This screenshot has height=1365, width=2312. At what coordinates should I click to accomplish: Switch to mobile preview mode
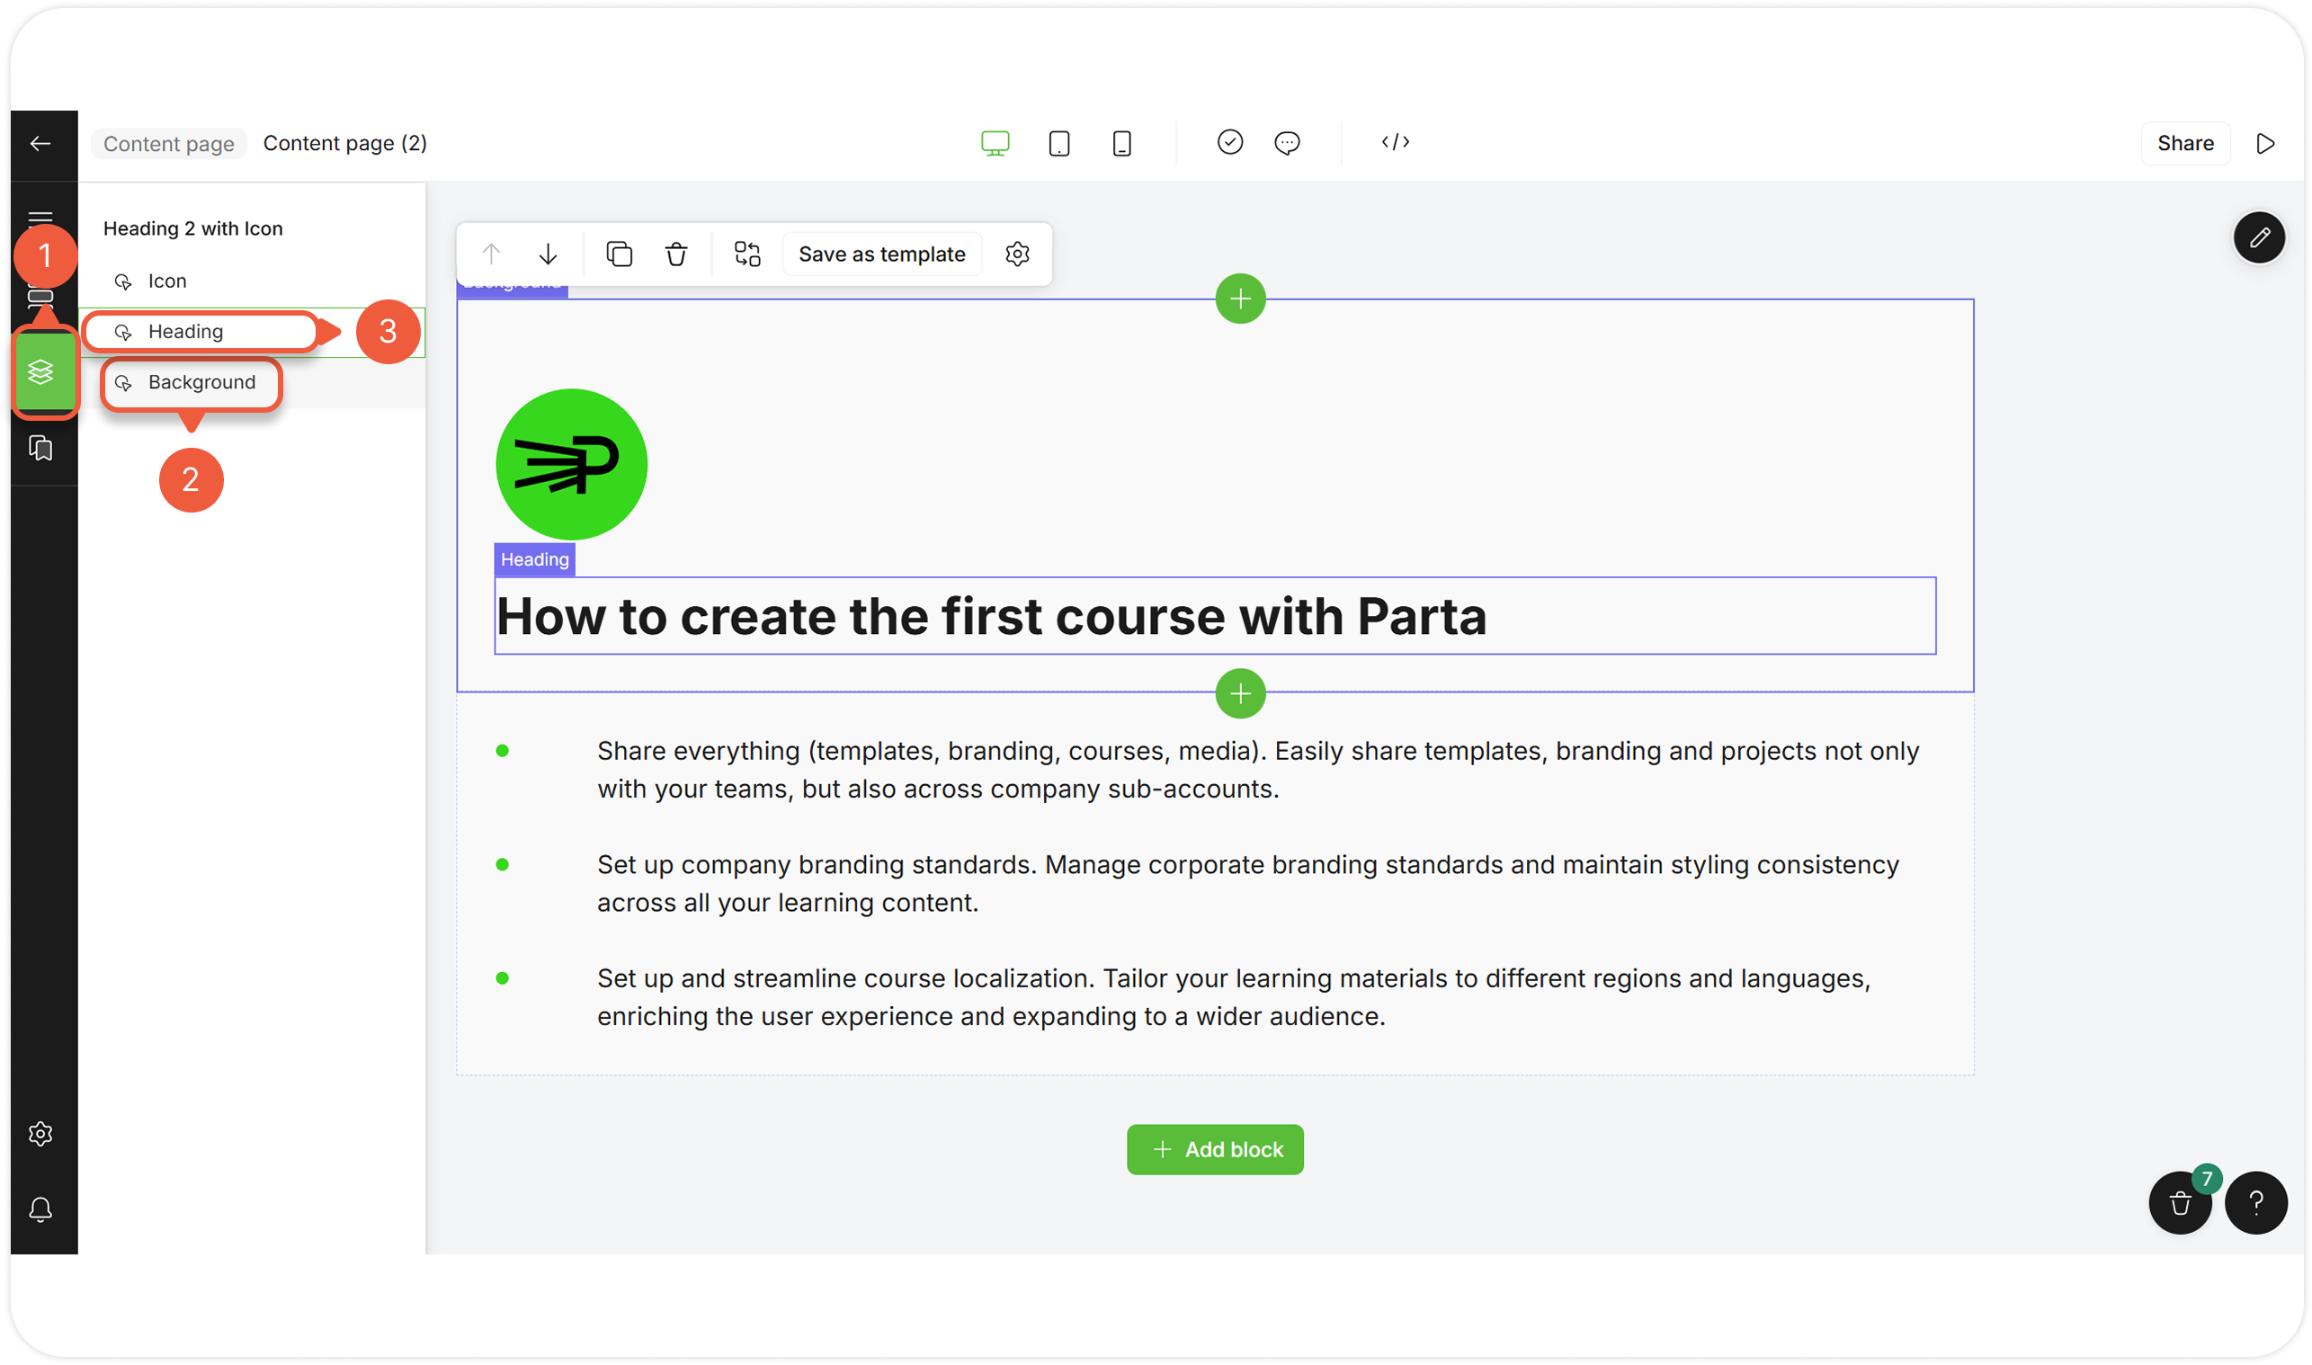click(1121, 144)
